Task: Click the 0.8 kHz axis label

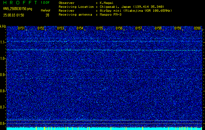Action: click(3, 91)
